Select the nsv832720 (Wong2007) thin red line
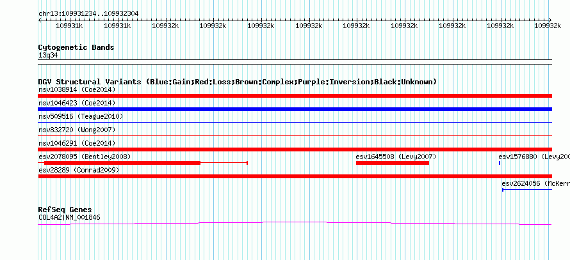Screen dimensions: 570x260 point(295,136)
